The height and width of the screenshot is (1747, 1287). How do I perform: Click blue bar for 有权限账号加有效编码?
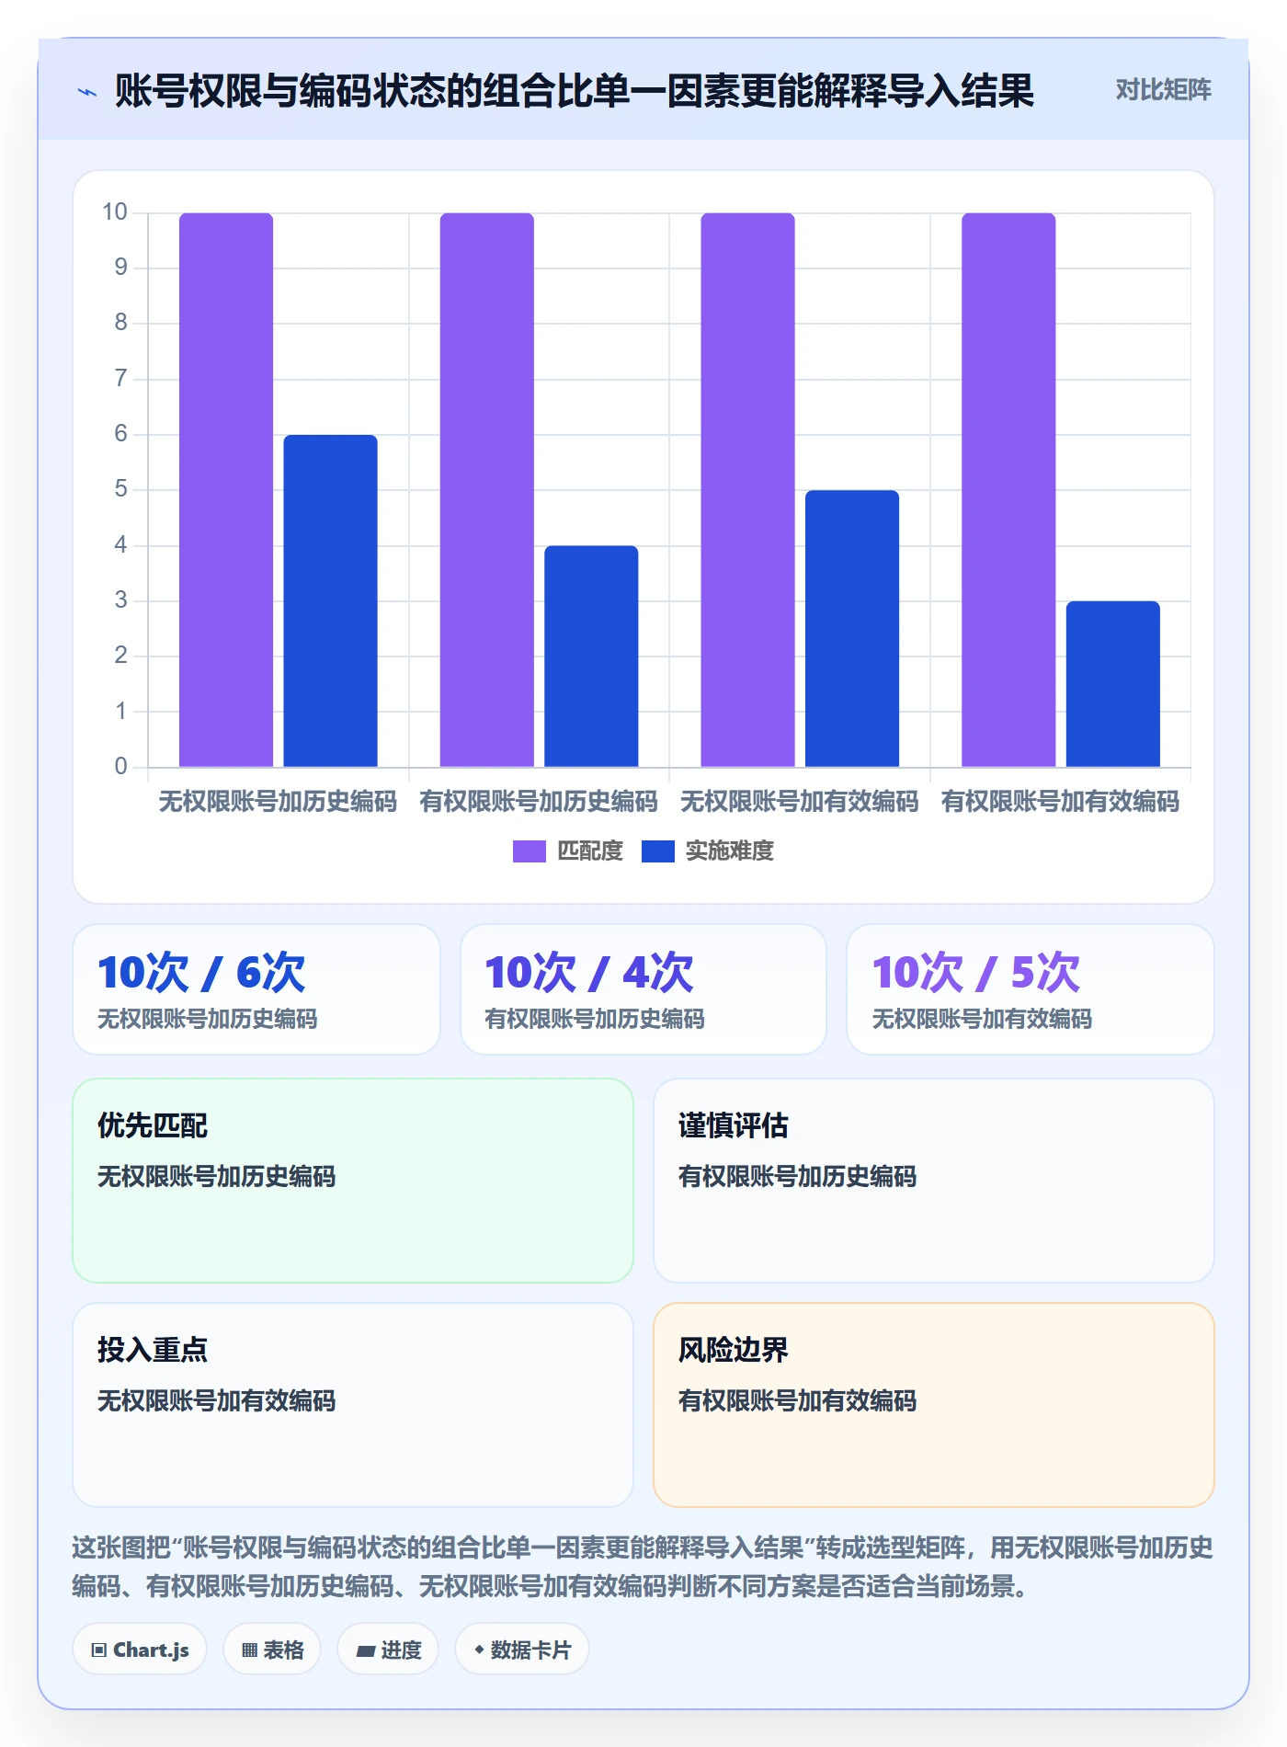(1113, 683)
